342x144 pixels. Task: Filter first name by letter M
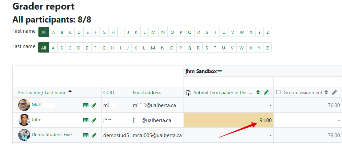click(x=153, y=32)
